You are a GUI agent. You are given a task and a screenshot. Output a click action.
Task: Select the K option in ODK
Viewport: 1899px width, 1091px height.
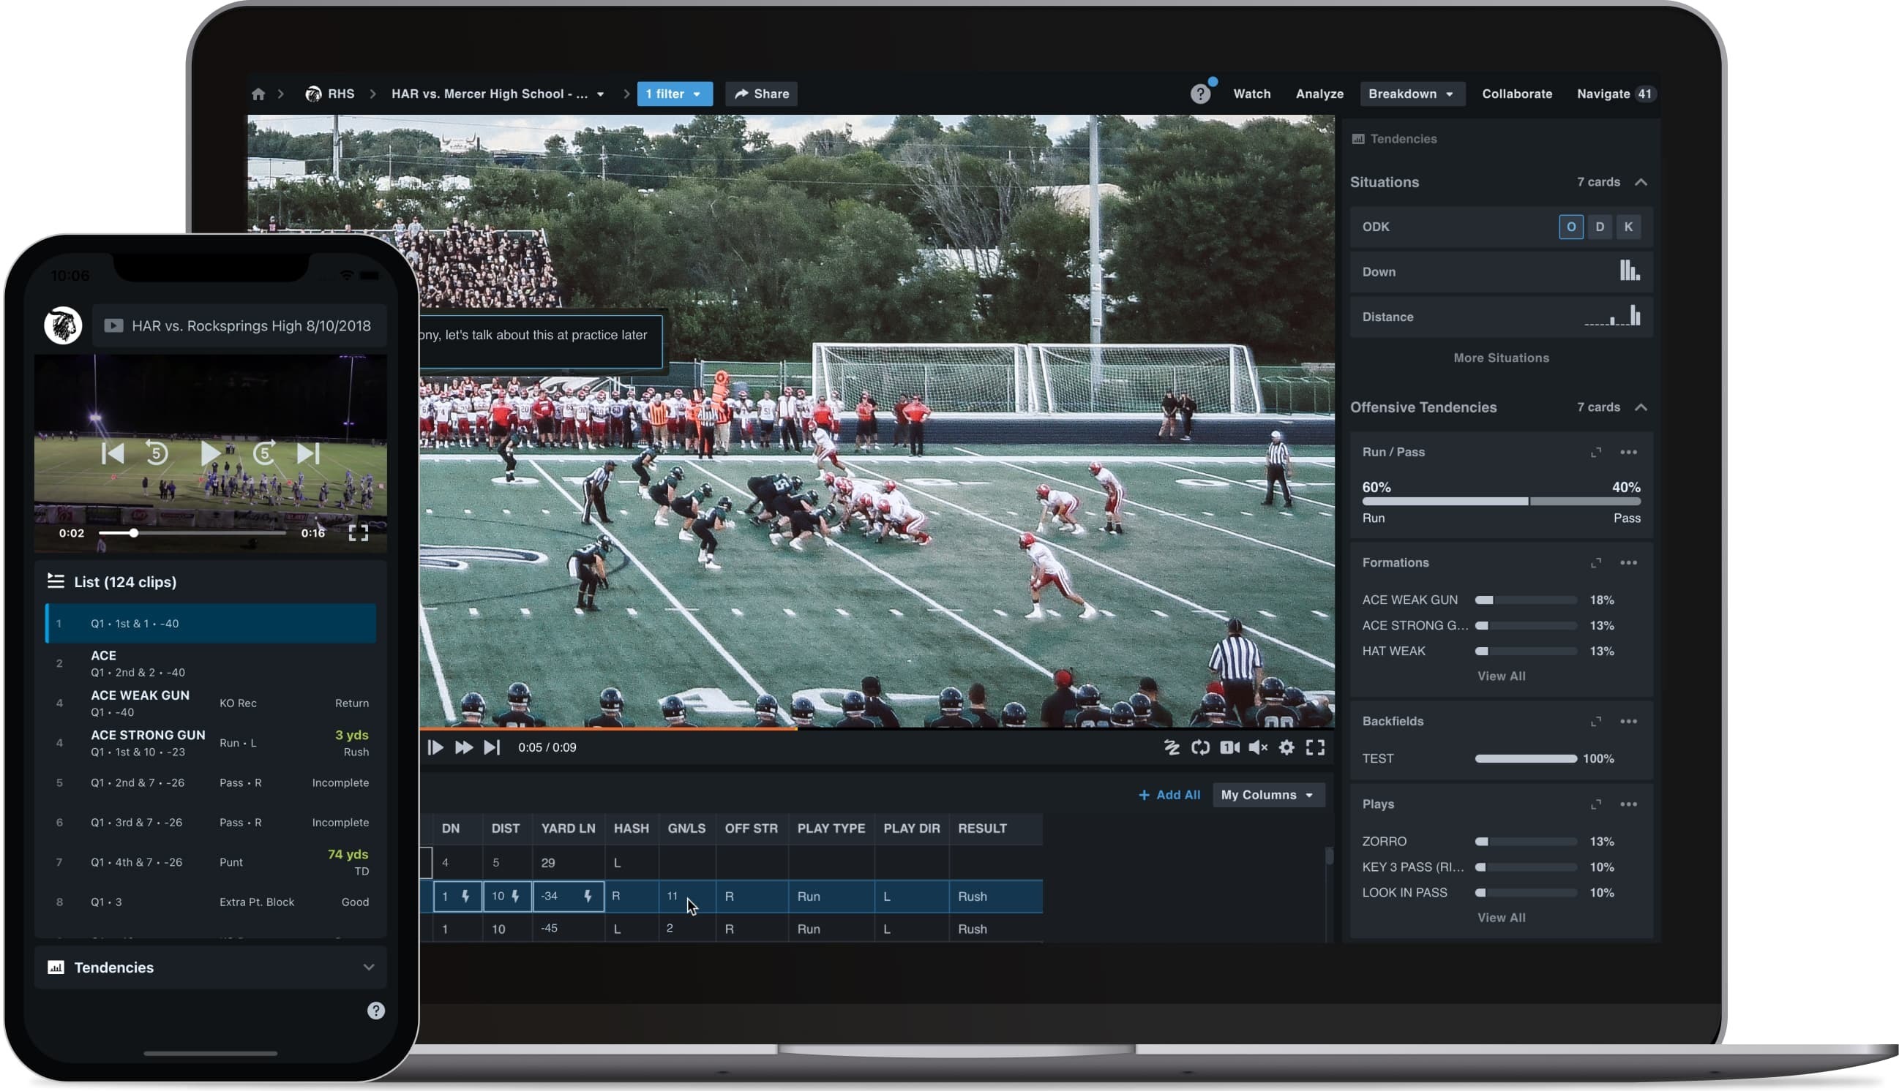click(x=1628, y=226)
